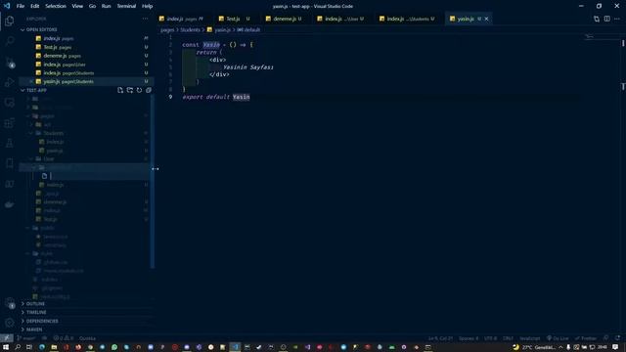Screen dimensions: 626x352
Task: Collapse the User folder in the tree
Action: tap(49, 158)
